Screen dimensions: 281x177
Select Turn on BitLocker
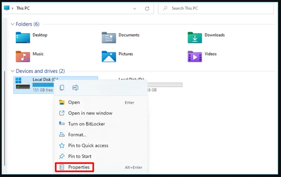click(101, 124)
